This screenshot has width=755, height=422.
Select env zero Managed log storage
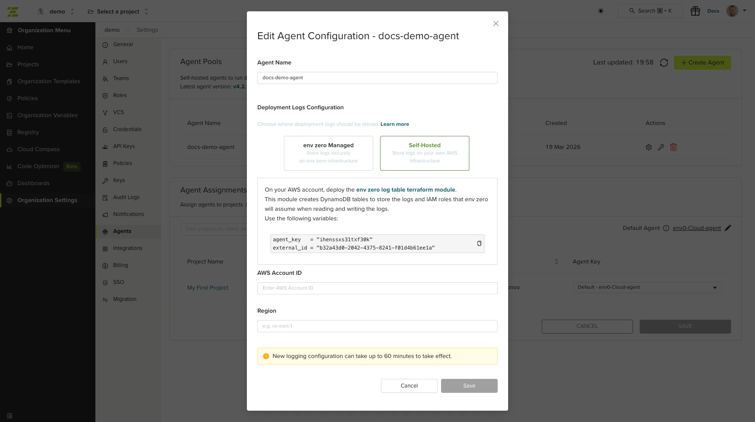328,153
